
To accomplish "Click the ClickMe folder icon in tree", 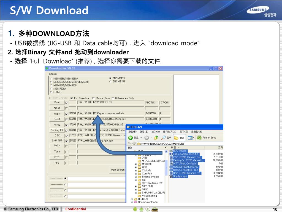I will (x=139, y=171).
